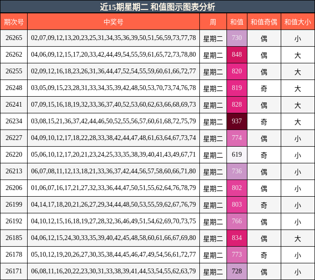
Task: Select issue number 26262
Action: [14, 54]
